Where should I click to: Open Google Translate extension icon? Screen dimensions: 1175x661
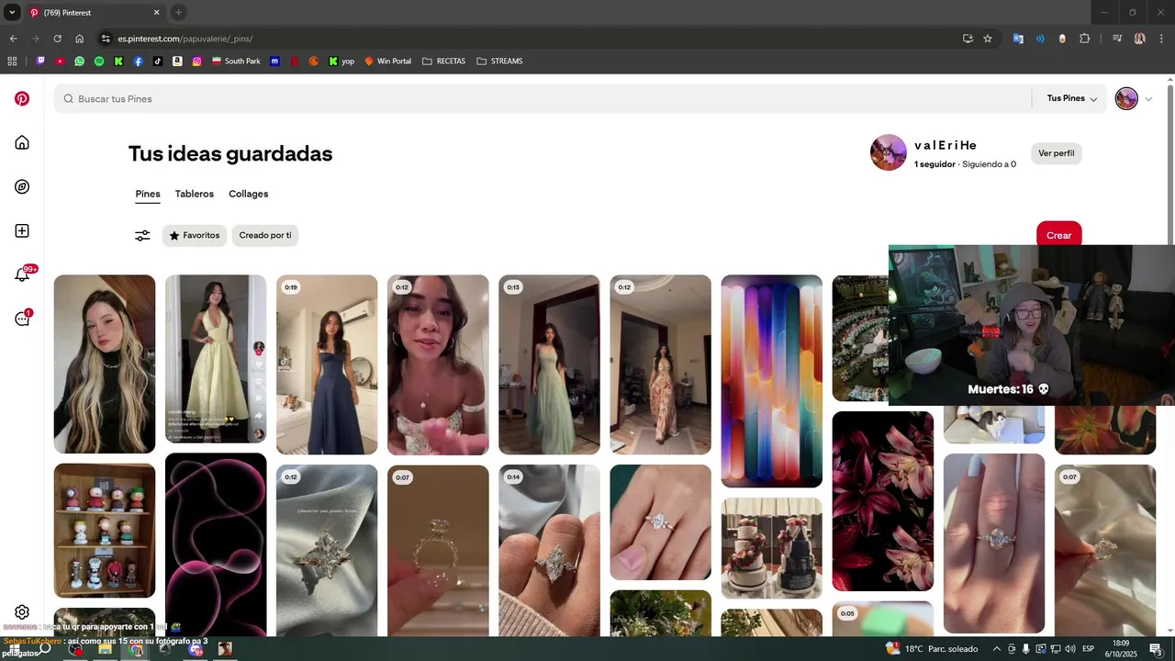1018,39
